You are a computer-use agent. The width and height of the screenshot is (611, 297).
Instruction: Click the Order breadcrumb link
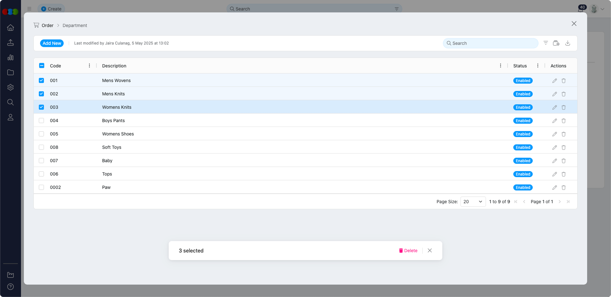click(x=47, y=25)
